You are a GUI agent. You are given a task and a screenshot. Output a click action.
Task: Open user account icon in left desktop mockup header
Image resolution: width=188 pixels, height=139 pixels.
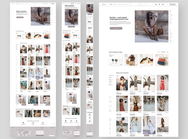(43, 3)
